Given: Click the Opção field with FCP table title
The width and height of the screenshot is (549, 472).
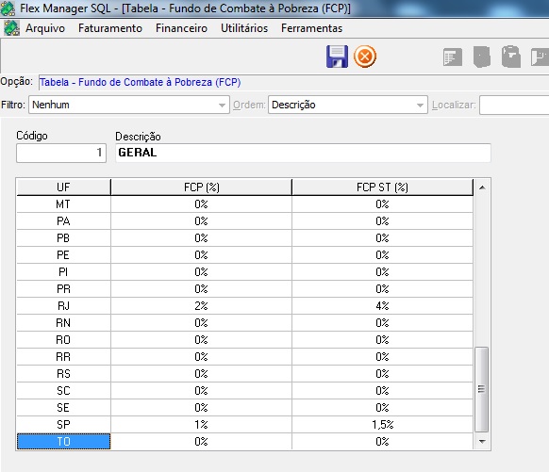Looking at the screenshot, I should 293,83.
